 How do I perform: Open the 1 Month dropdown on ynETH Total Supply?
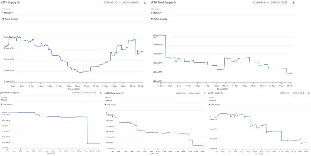5,100
